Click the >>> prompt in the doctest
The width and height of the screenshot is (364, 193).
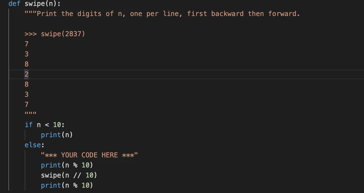click(x=31, y=34)
